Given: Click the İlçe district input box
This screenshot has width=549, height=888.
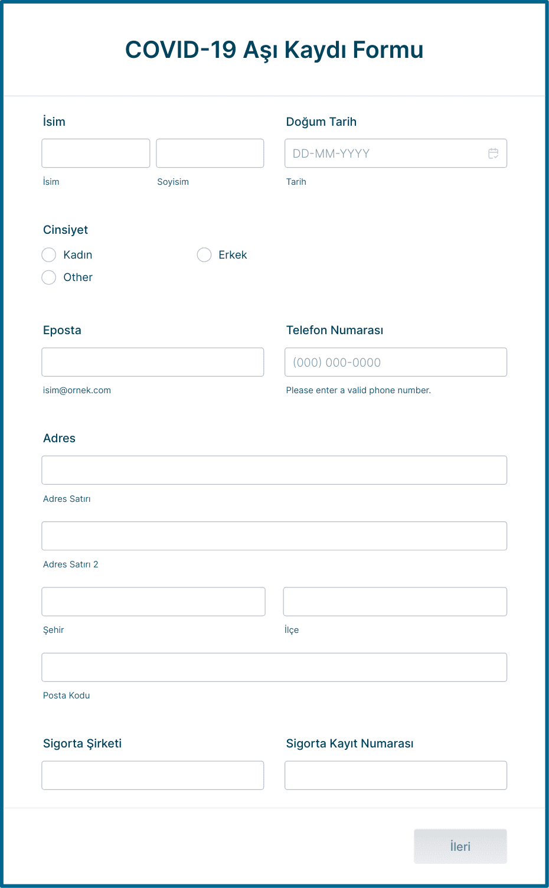Looking at the screenshot, I should (x=396, y=602).
